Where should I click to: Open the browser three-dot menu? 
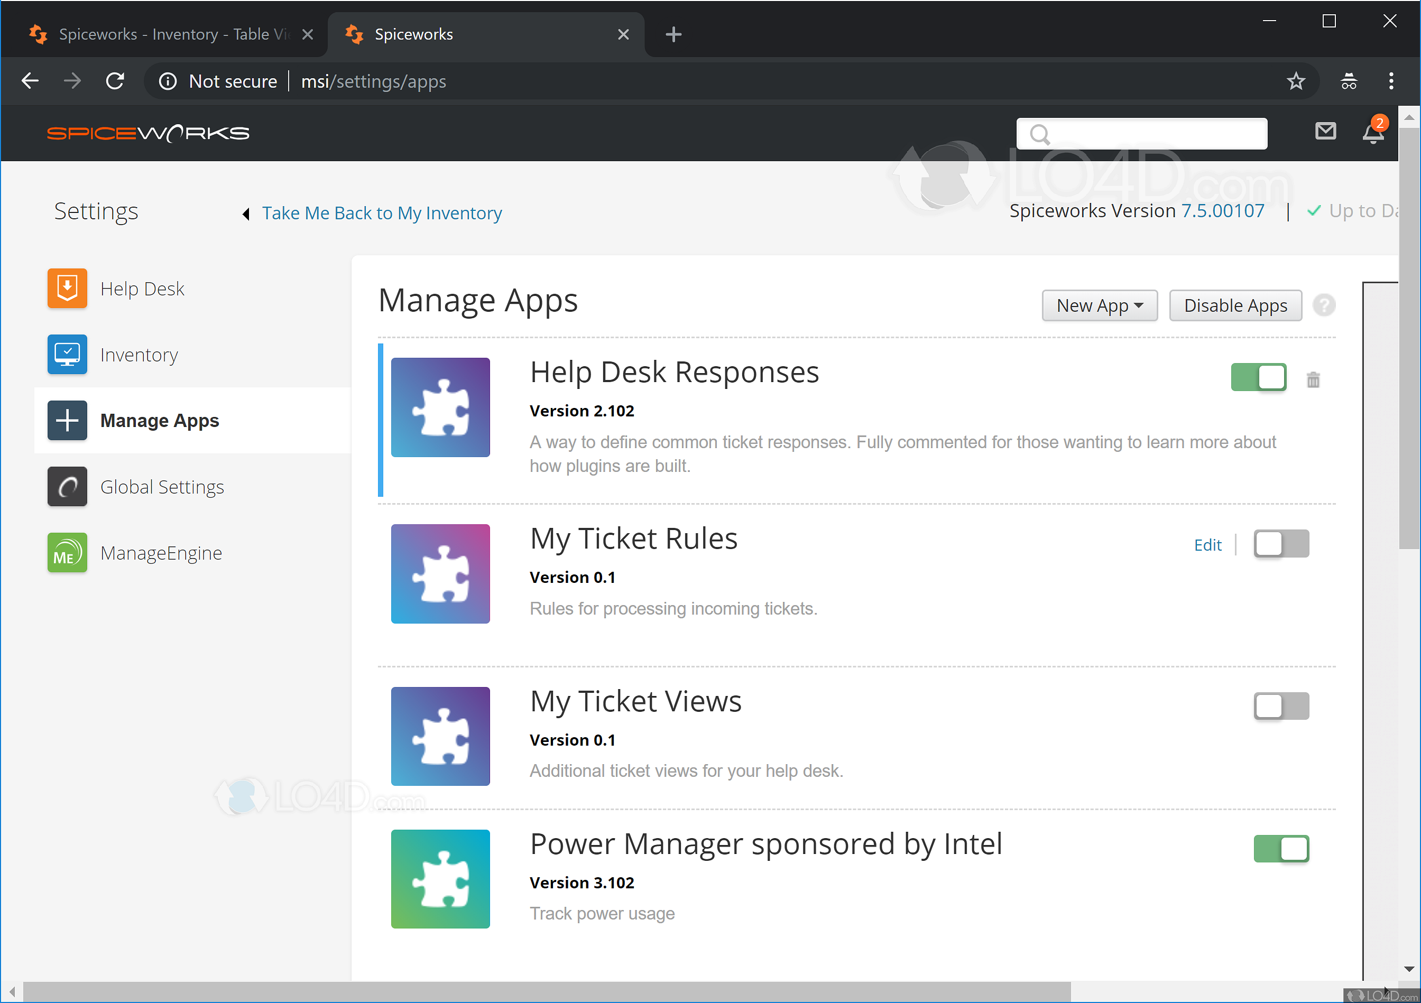pos(1391,81)
